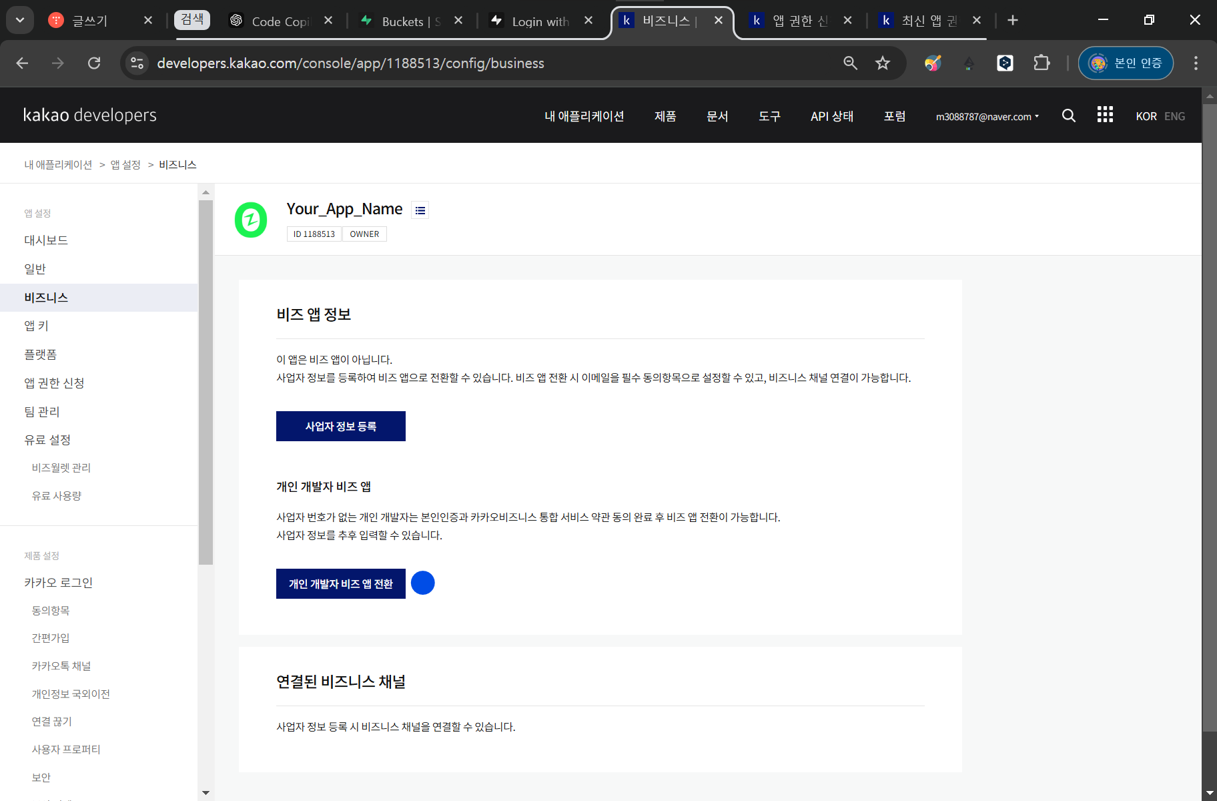Open Chrome three-dot menu
This screenshot has width=1217, height=801.
[1196, 63]
